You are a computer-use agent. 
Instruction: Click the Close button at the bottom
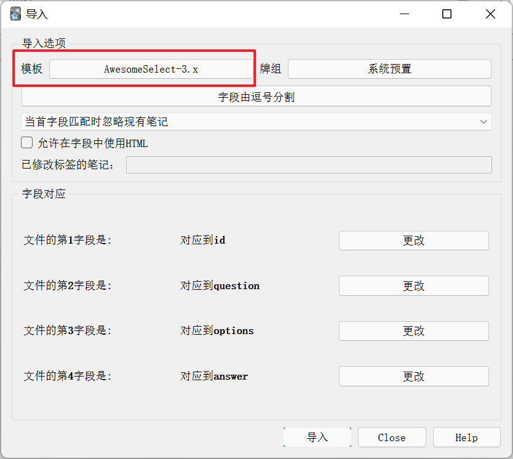point(392,437)
